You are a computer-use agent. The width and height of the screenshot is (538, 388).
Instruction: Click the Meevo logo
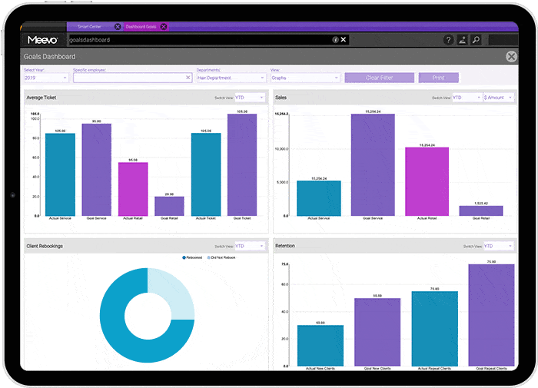pyautogui.click(x=43, y=40)
